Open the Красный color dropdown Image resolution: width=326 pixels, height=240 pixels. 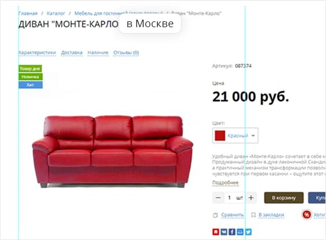[235, 135]
